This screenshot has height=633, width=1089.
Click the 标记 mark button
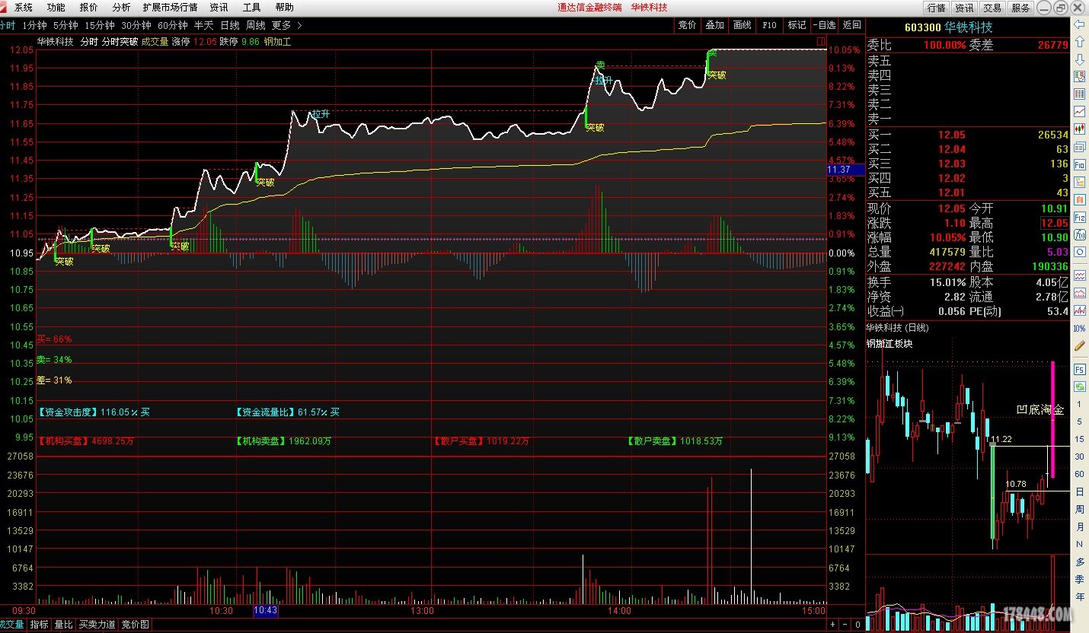[797, 25]
